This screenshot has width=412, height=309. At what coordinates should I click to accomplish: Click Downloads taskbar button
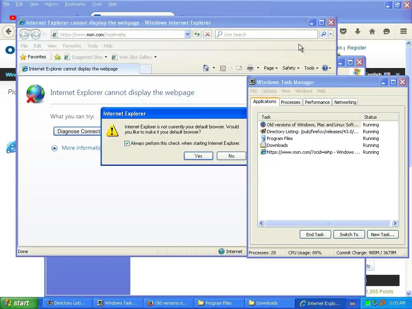tap(270, 303)
